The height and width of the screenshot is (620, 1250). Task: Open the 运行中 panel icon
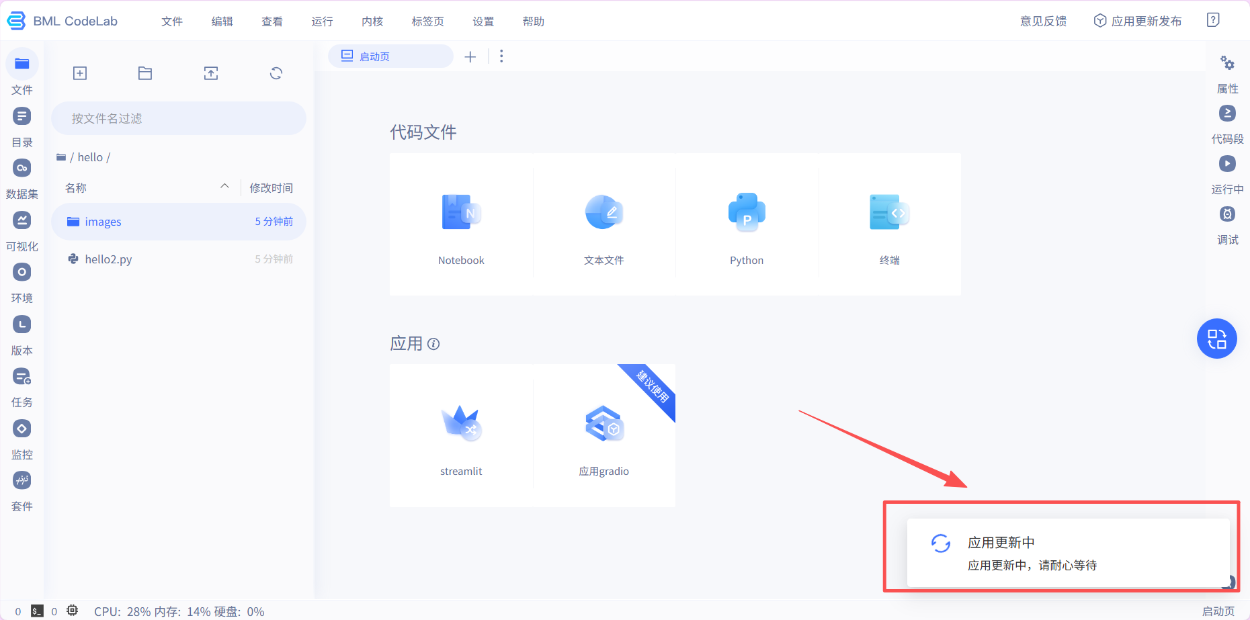pos(1227,164)
